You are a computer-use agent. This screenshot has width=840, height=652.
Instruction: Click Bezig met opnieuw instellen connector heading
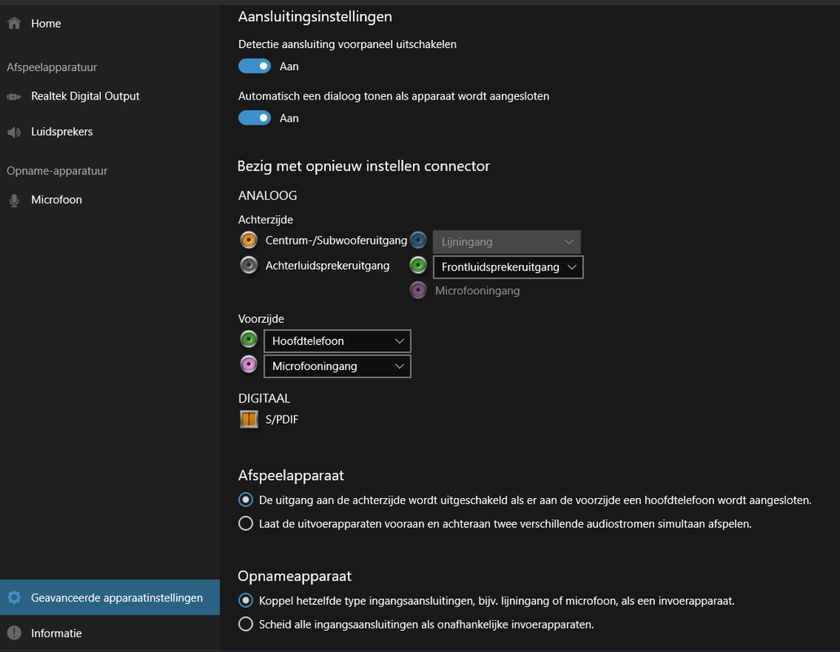click(x=363, y=166)
